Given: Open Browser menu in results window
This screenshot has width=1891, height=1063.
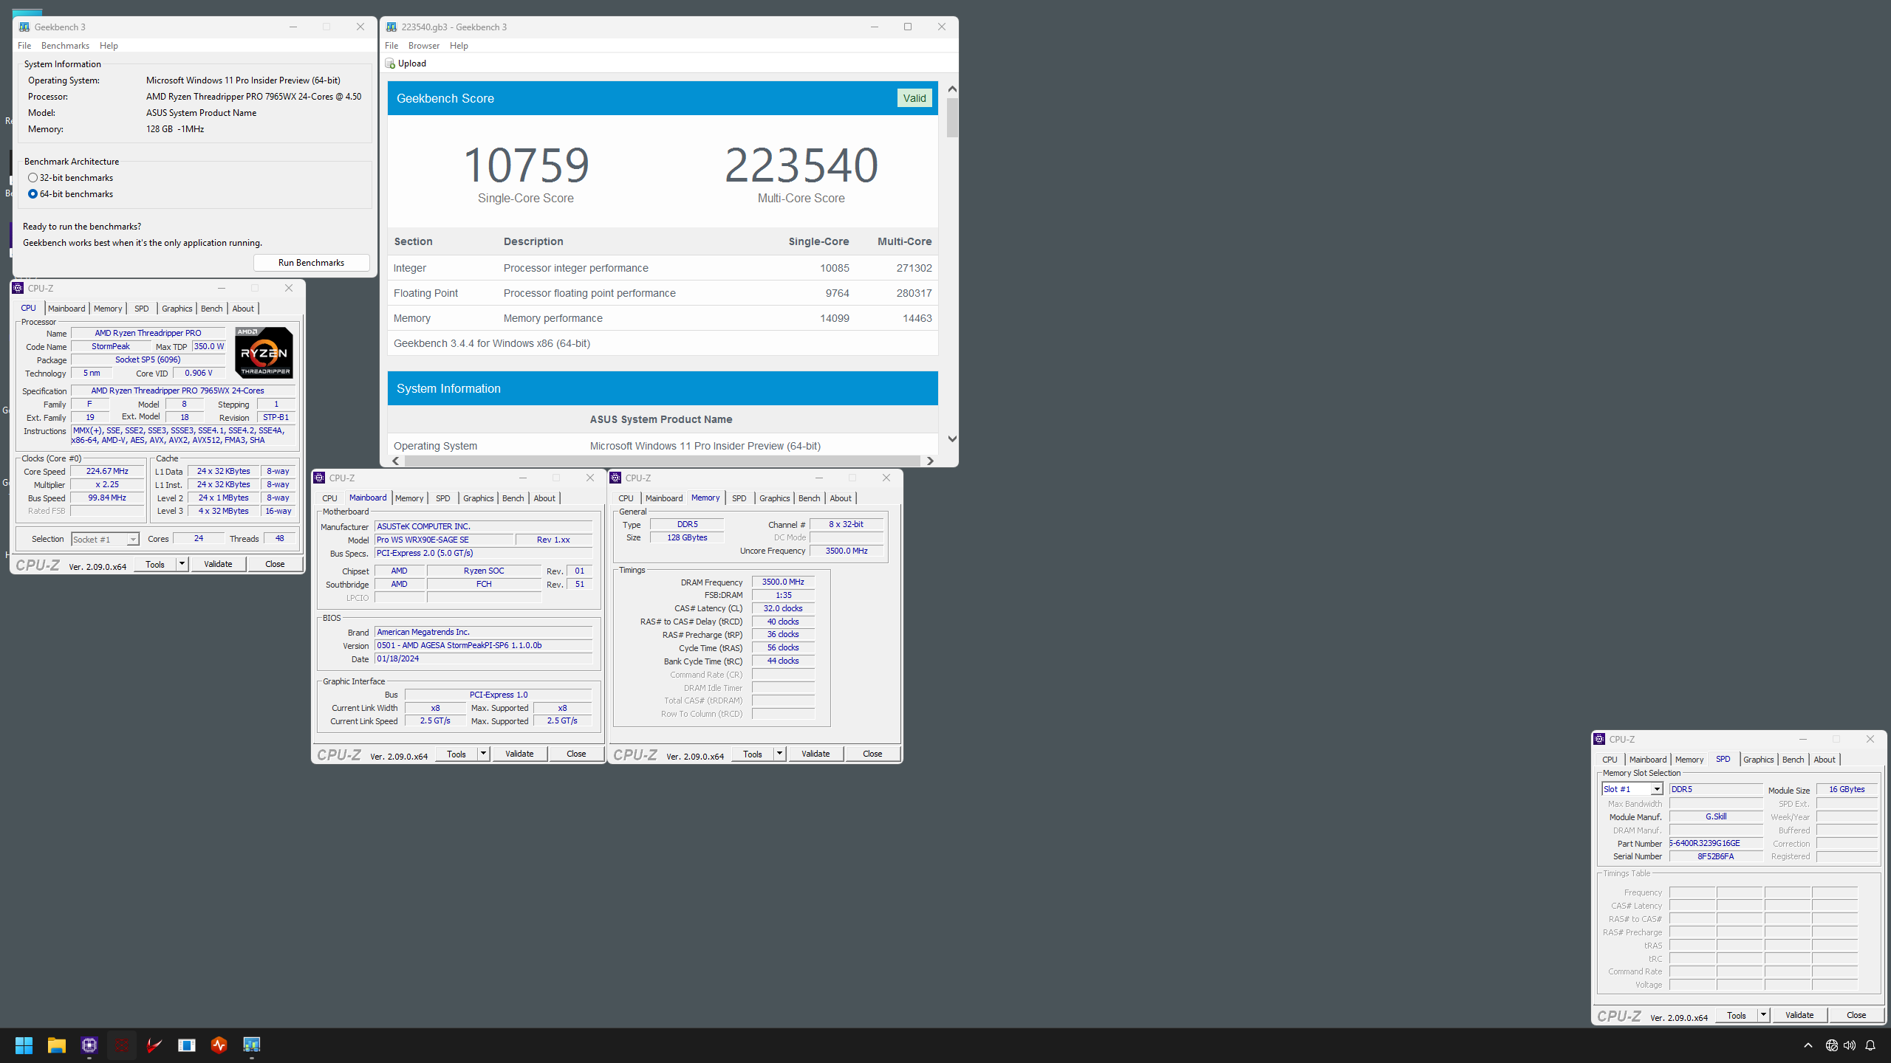Looking at the screenshot, I should point(424,46).
